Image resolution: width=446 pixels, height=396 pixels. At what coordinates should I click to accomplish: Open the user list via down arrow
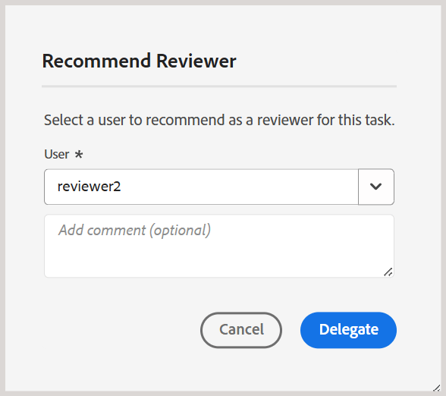pos(376,187)
